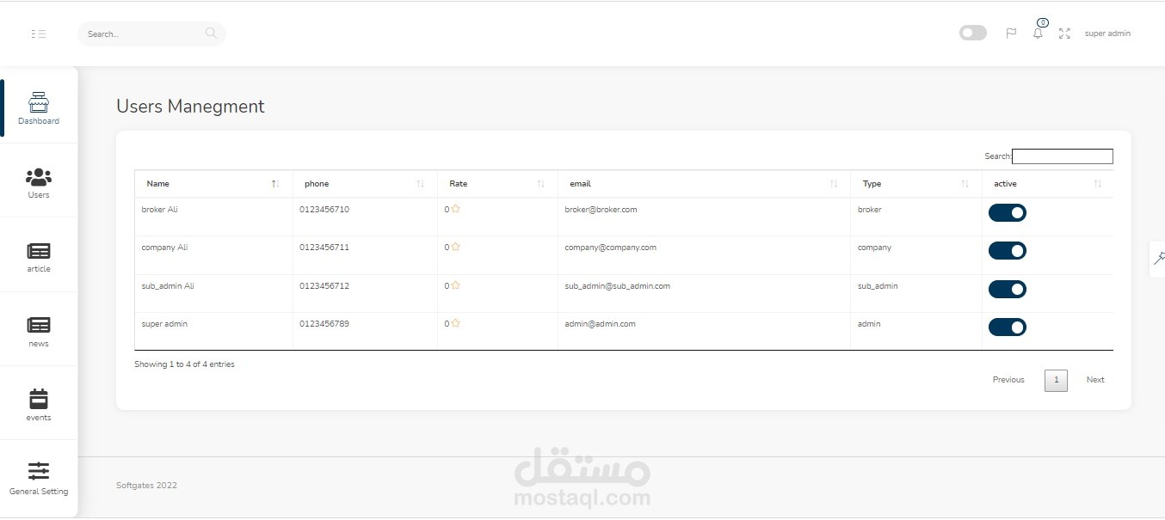This screenshot has width=1165, height=520.
Task: Click the Previous pagination button
Action: pyautogui.click(x=1008, y=379)
